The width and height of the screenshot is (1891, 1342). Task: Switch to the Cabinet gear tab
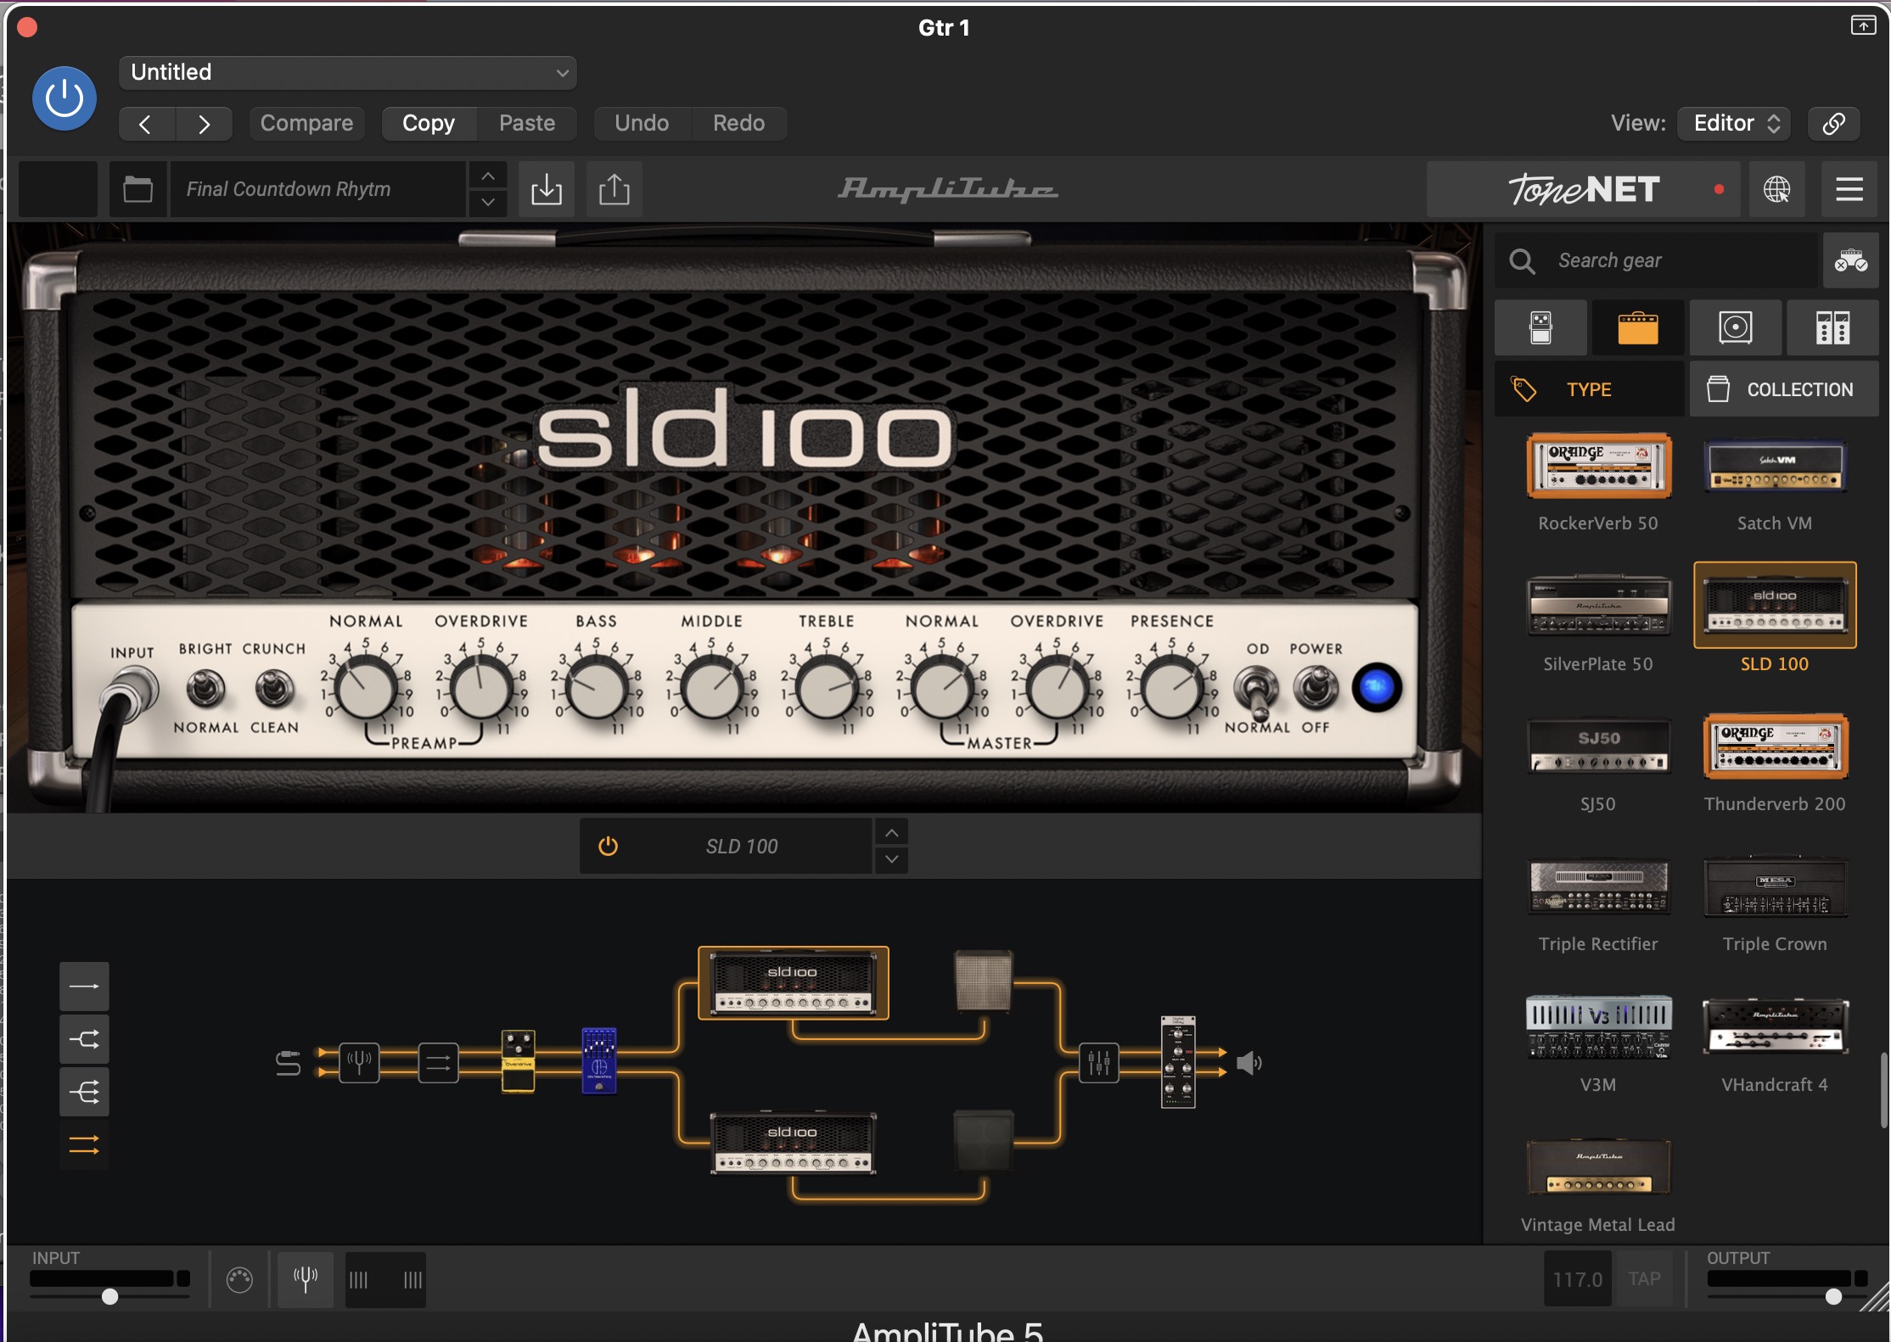[x=1736, y=327]
